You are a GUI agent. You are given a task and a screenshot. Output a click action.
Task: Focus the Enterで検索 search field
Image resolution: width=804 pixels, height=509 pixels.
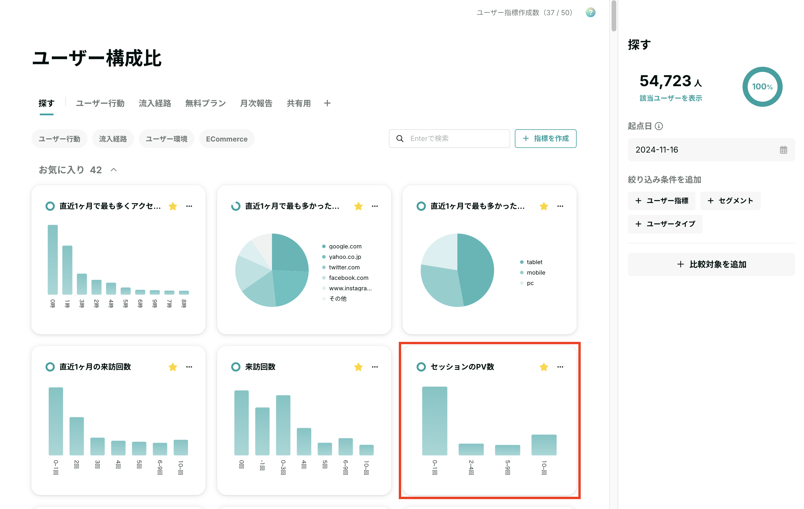450,138
